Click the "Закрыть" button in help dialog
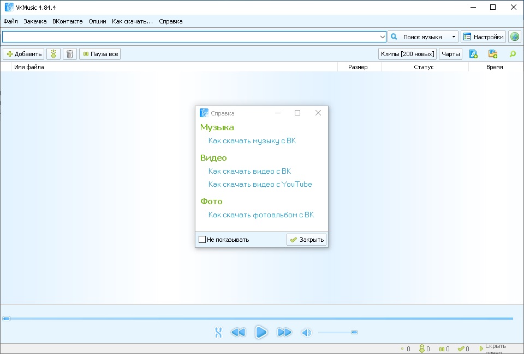The image size is (524, 354). coord(306,240)
